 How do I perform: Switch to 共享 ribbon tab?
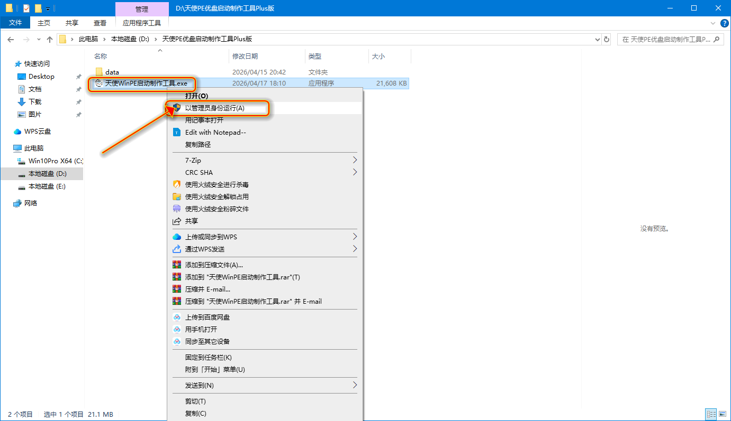click(72, 23)
